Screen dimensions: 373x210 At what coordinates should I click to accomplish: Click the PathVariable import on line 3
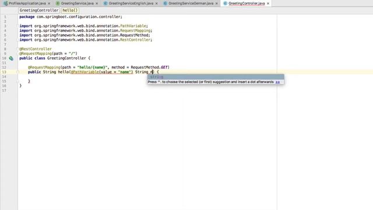[133, 26]
